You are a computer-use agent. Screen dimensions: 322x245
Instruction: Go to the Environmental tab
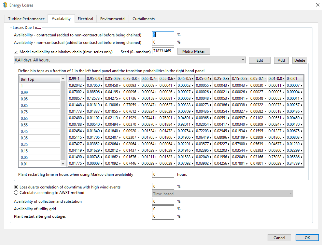pos(113,19)
